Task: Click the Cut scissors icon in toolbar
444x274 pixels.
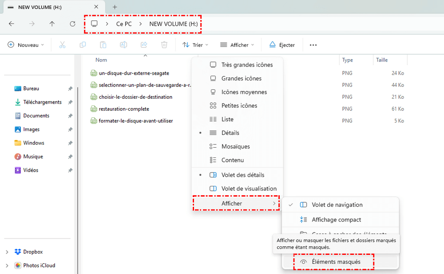Action: pyautogui.click(x=62, y=45)
